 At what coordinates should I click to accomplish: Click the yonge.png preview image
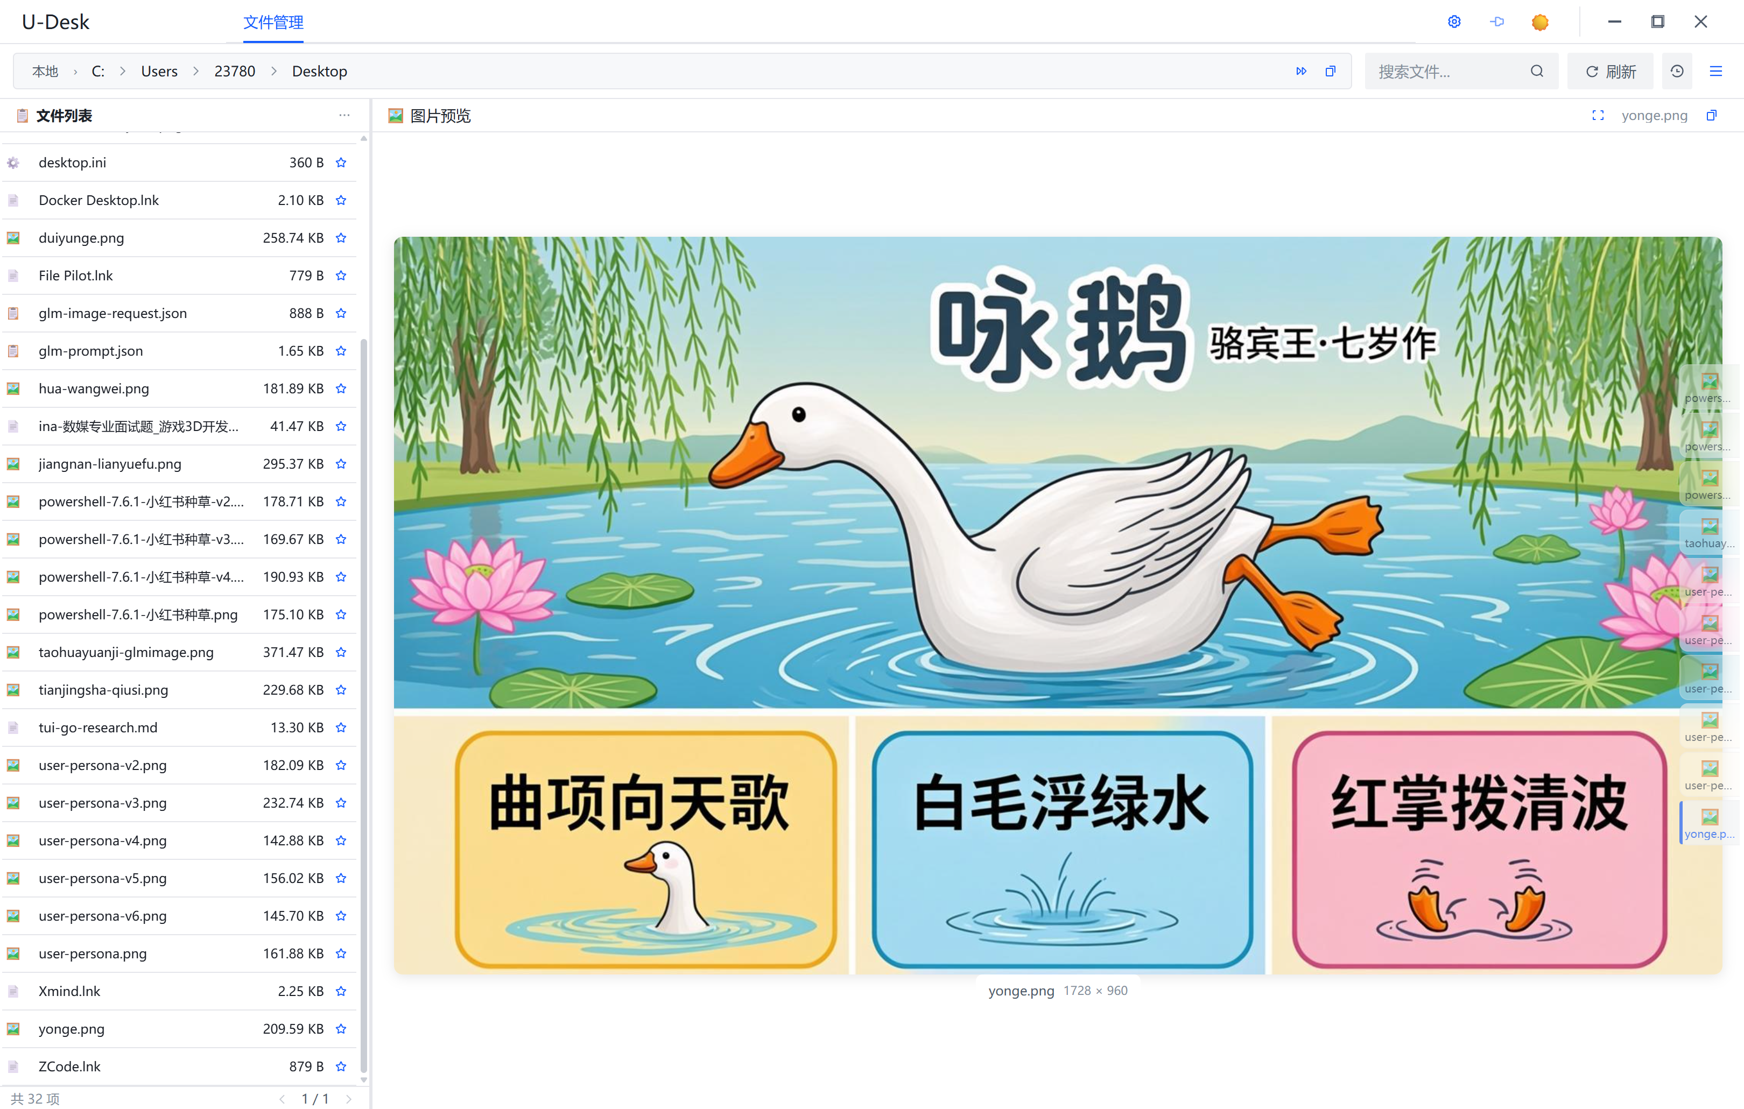pyautogui.click(x=1057, y=604)
